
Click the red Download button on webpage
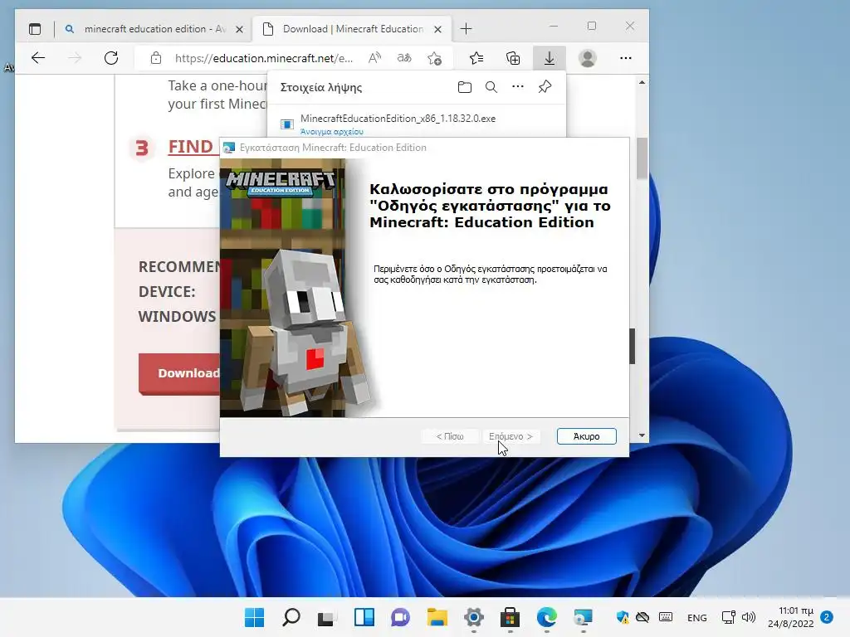[x=179, y=373]
